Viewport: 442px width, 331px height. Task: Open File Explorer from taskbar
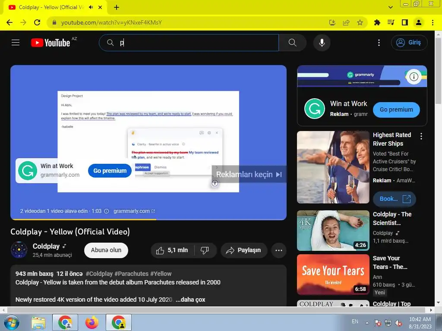[x=38, y=322]
